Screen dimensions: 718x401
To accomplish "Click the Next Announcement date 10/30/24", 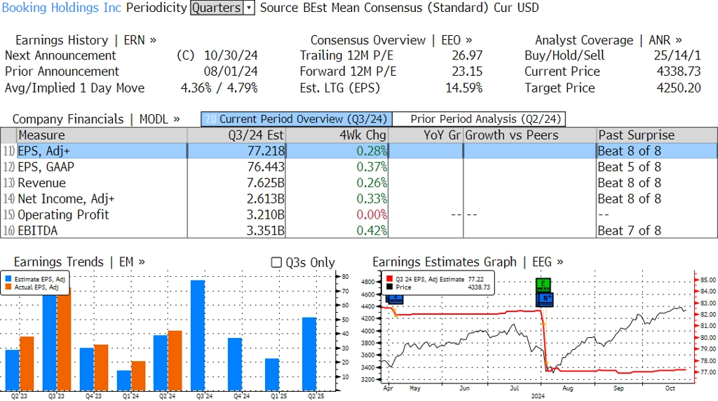I will point(231,55).
